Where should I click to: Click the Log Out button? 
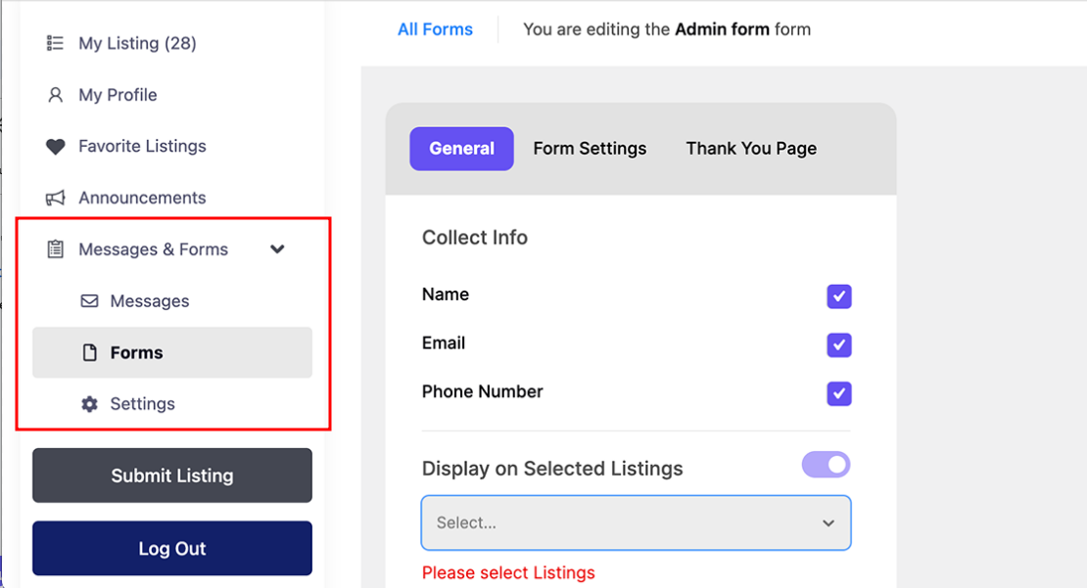coord(172,548)
